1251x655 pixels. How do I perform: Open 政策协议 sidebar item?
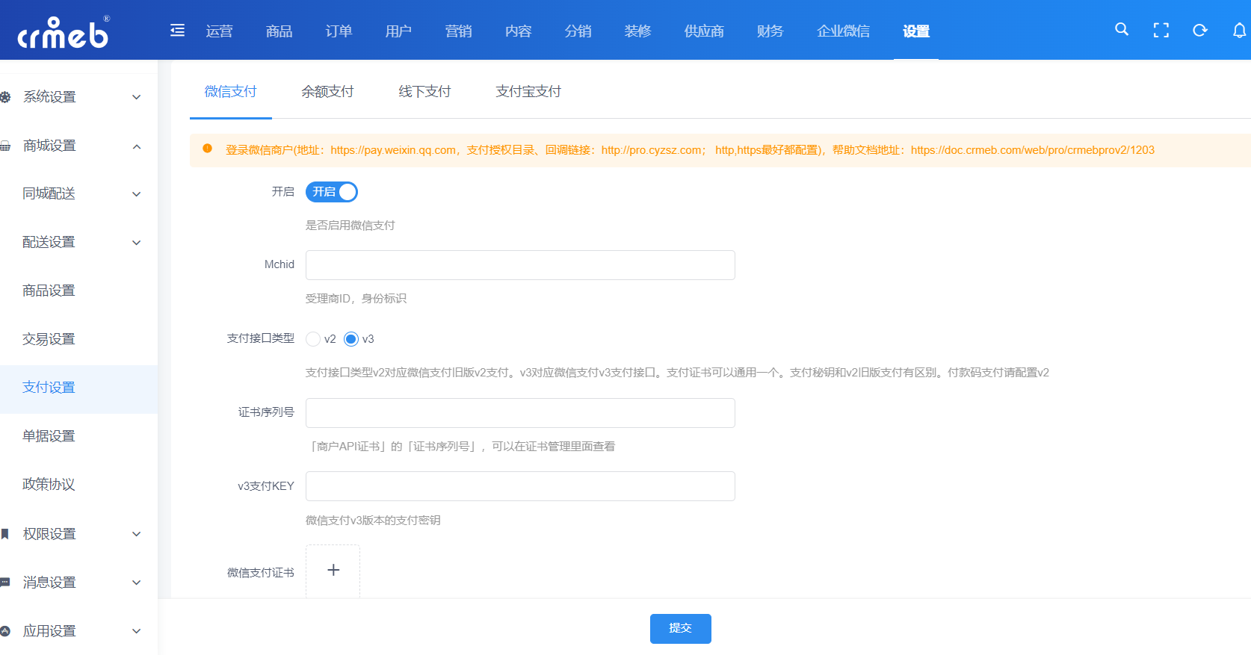point(78,485)
